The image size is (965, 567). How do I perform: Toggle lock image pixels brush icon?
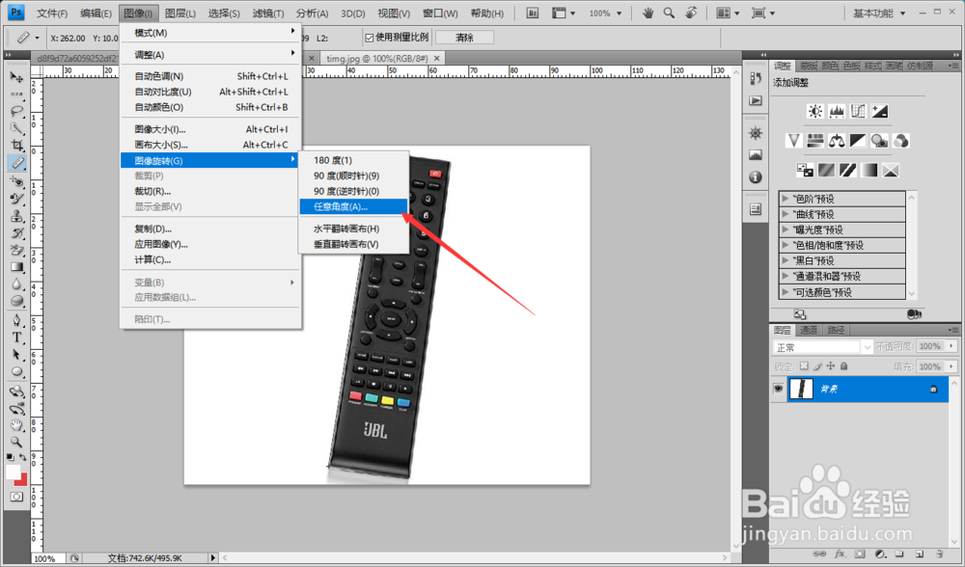(x=818, y=365)
